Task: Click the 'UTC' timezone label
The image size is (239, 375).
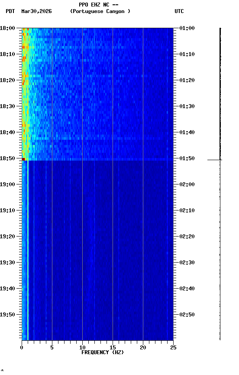Action: coord(179,11)
